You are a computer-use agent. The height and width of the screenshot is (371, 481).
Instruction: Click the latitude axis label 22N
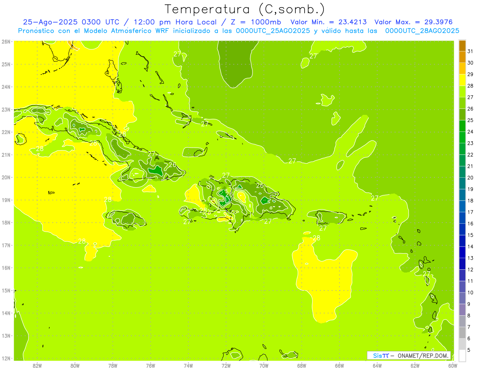[x=6, y=132]
